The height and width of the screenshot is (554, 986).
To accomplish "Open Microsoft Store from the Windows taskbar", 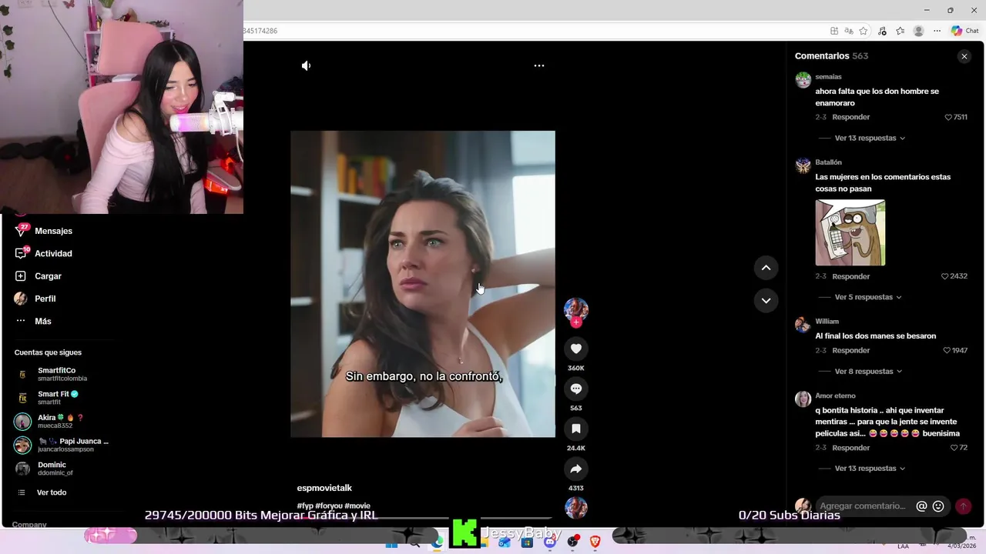I will coord(527,542).
